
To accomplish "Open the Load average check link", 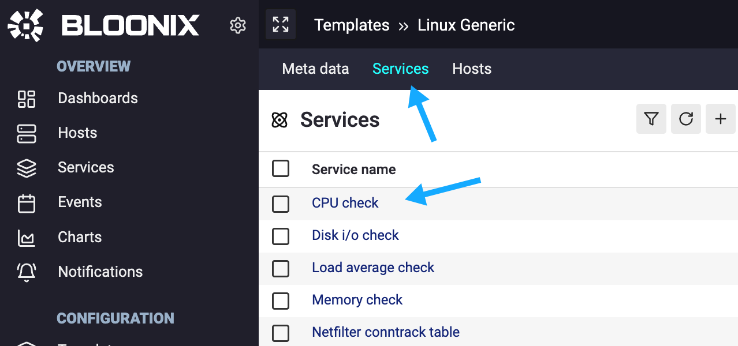I will point(373,268).
